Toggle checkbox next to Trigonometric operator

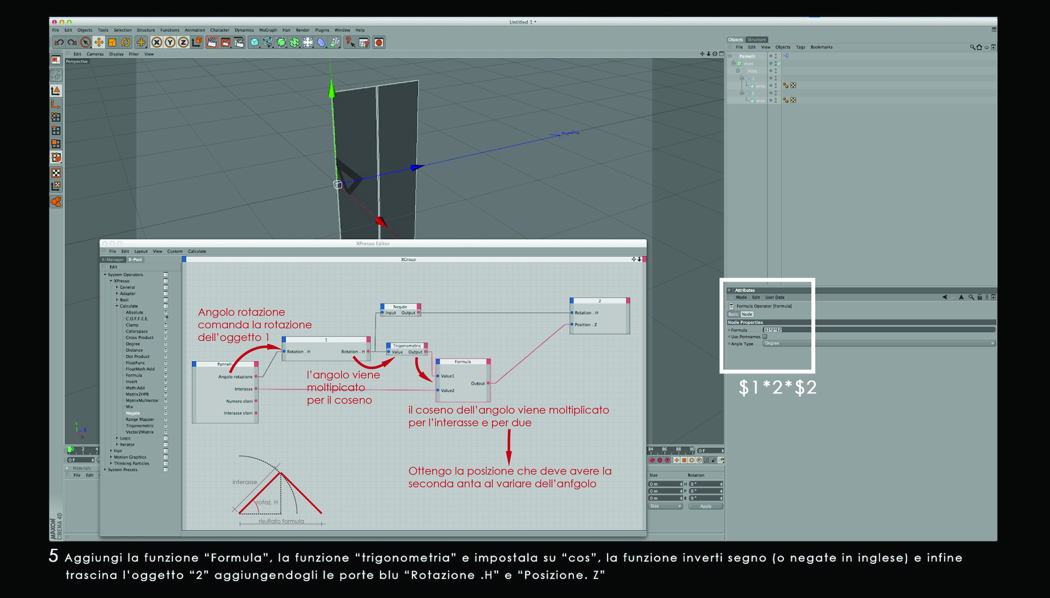pyautogui.click(x=166, y=426)
